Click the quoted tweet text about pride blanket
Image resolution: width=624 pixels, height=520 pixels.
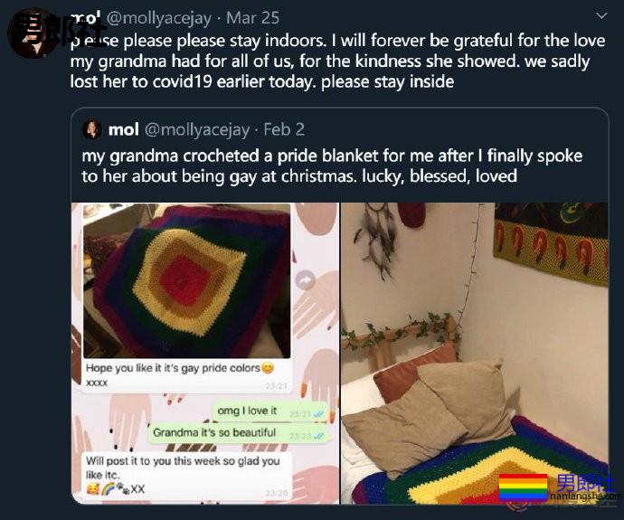click(332, 165)
